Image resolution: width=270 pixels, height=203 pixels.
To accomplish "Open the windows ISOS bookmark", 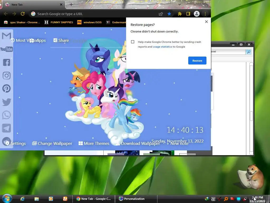I will point(90,22).
